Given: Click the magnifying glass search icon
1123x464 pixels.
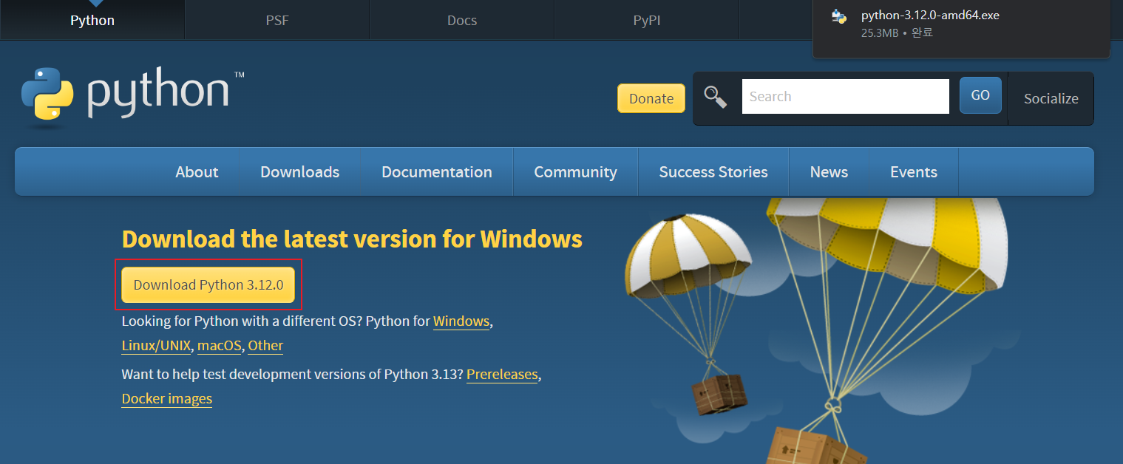Looking at the screenshot, I should click(715, 97).
